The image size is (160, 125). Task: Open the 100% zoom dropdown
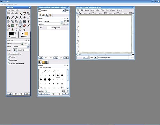(96, 58)
